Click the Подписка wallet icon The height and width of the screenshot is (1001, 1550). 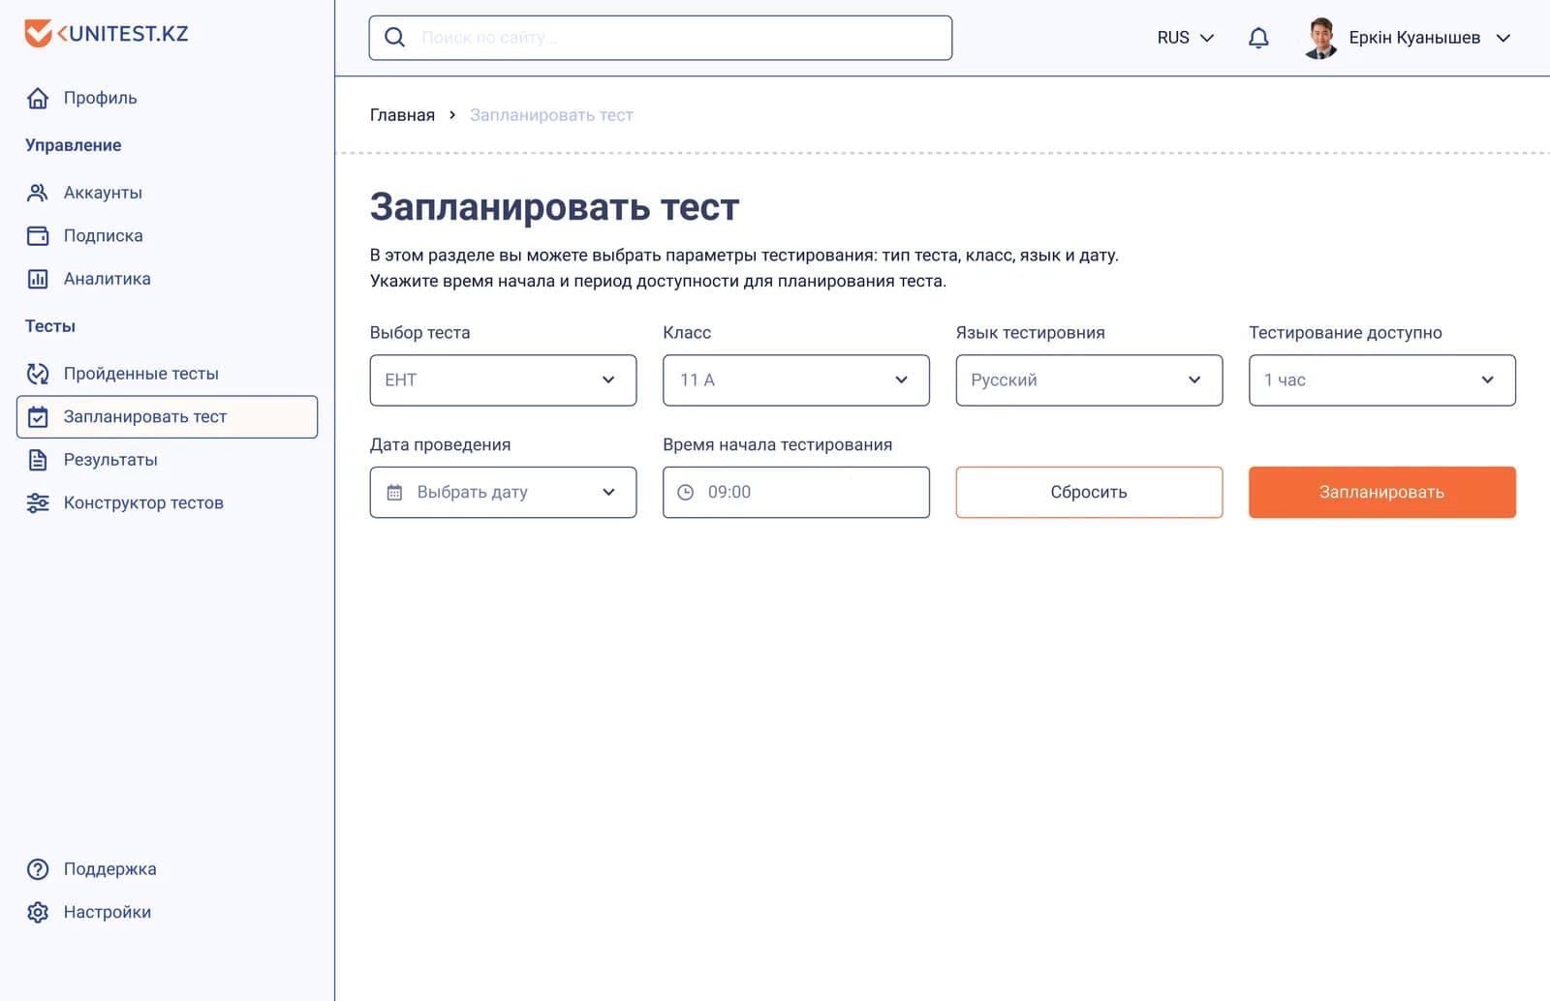pos(38,235)
